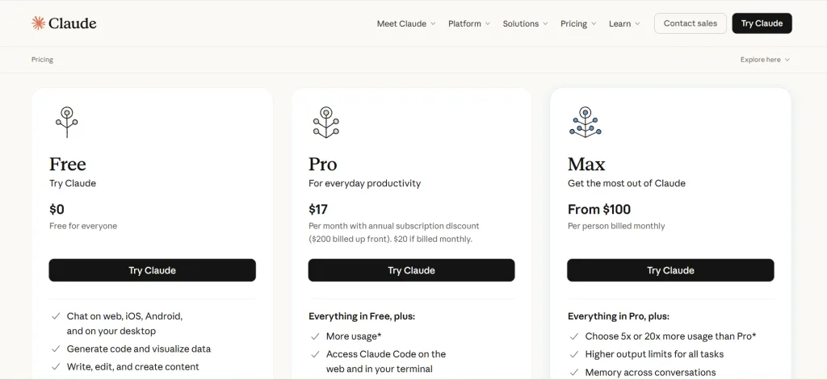Click 'Get the most out of Claude' subtitle
This screenshot has width=827, height=380.
[x=627, y=183]
